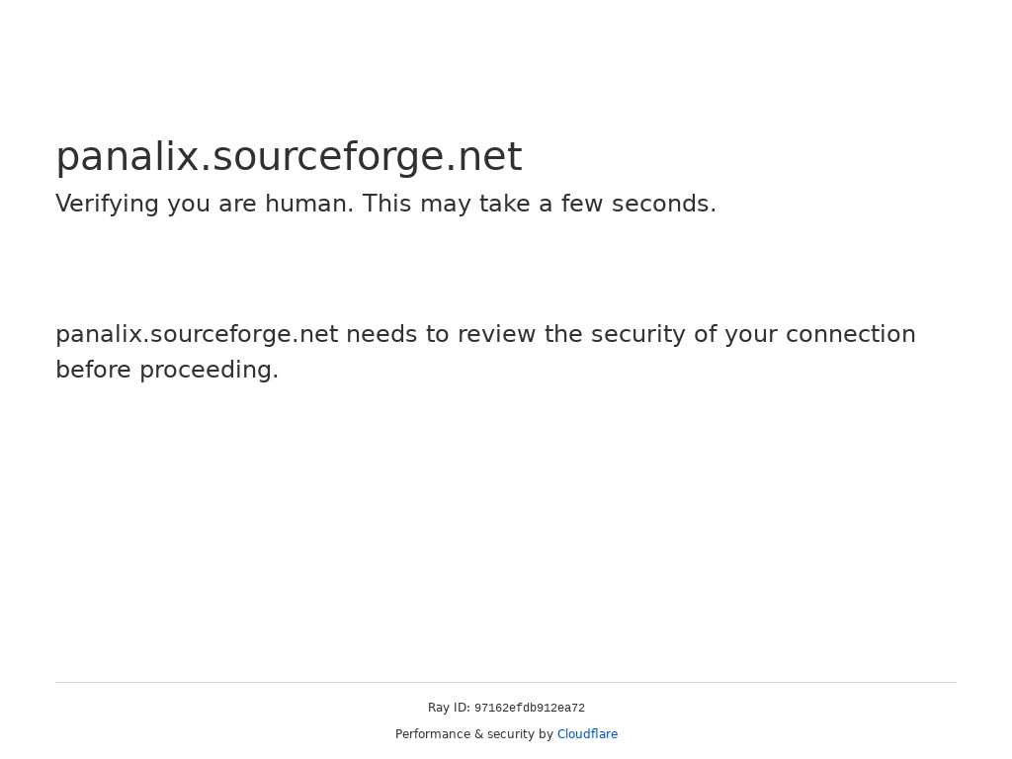Click 'security' in the body paragraph
This screenshot has width=1012, height=759.
(x=637, y=336)
